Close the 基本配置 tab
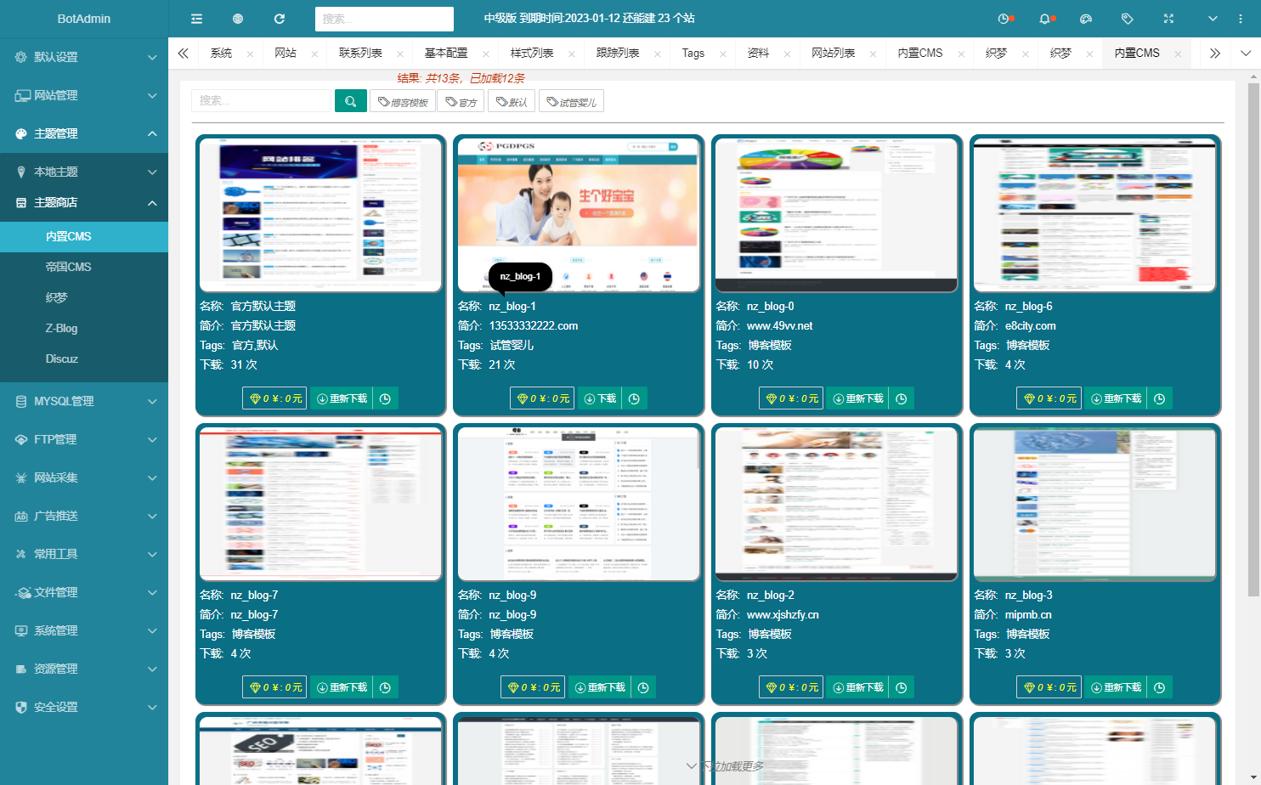1261x785 pixels. tap(486, 54)
